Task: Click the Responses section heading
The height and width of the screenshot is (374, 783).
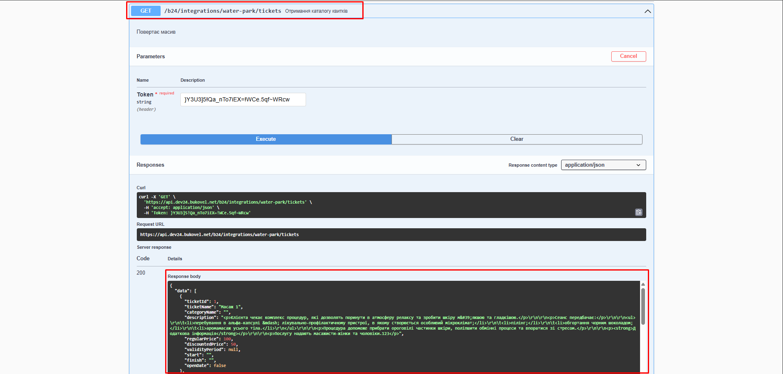Action: [150, 165]
